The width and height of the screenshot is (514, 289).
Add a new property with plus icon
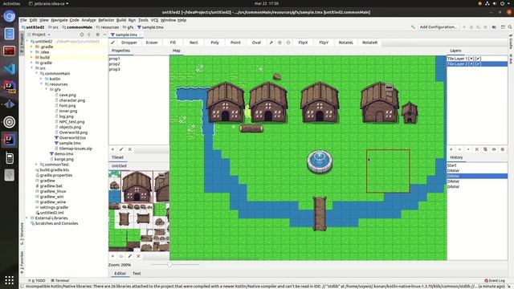(x=112, y=149)
